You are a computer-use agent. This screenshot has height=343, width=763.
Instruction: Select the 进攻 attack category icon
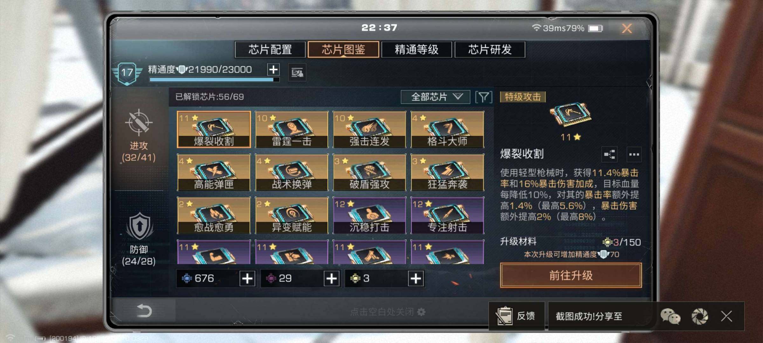139,122
